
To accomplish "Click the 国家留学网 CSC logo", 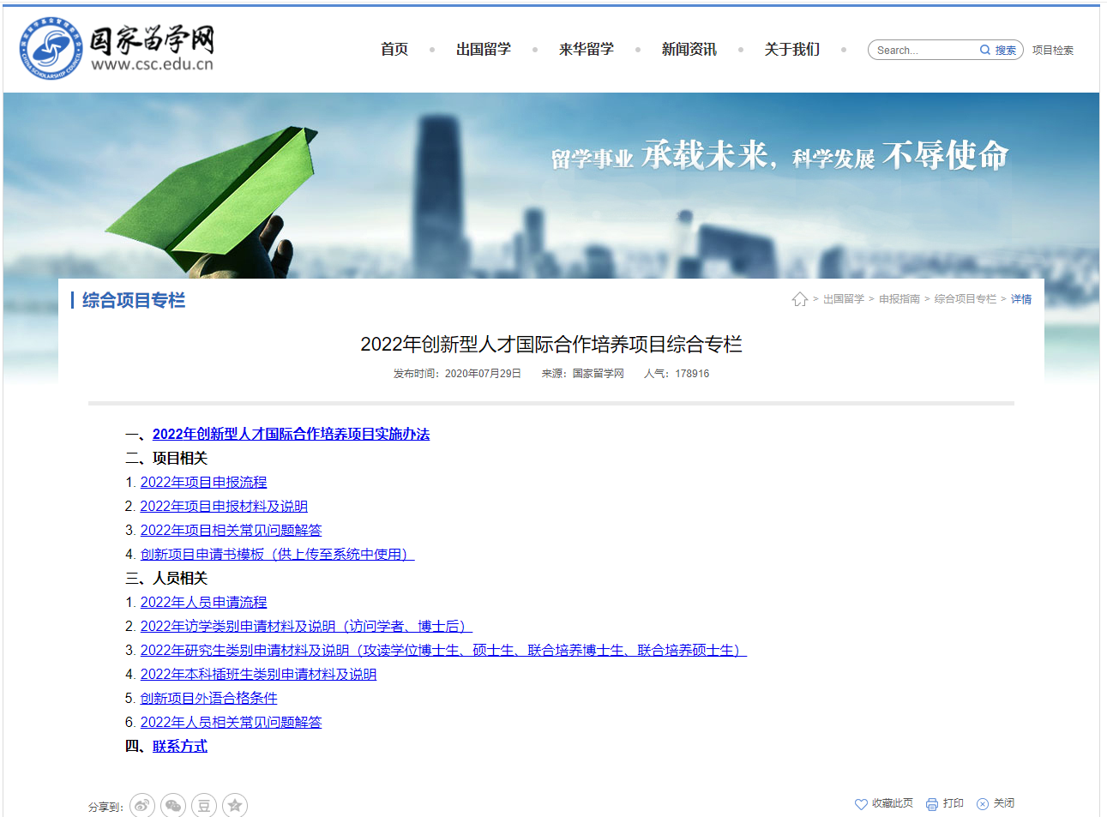I will tap(117, 49).
